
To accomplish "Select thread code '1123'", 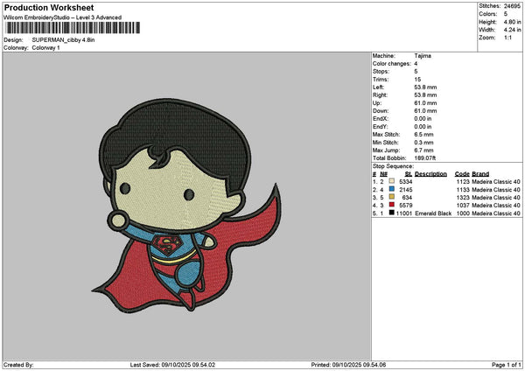I will (463, 182).
